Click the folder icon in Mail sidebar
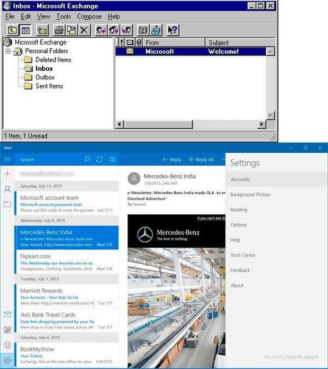This screenshot has width=328, height=369. click(x=7, y=204)
